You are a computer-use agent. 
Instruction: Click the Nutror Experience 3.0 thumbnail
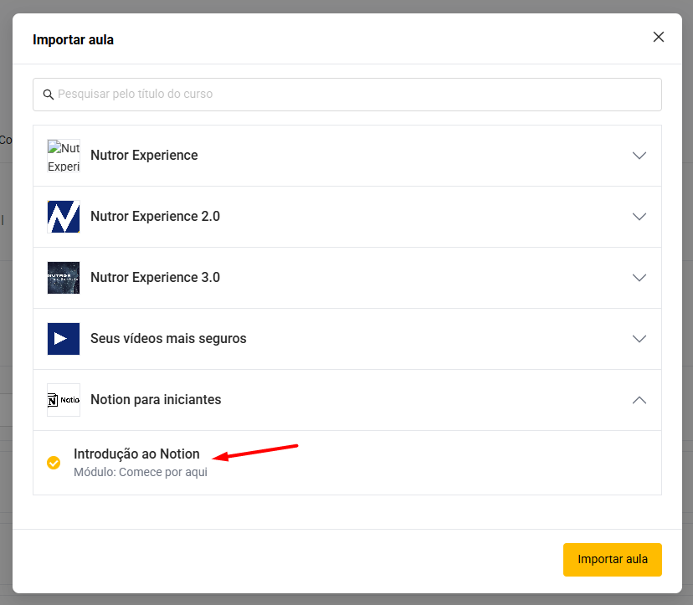point(64,278)
